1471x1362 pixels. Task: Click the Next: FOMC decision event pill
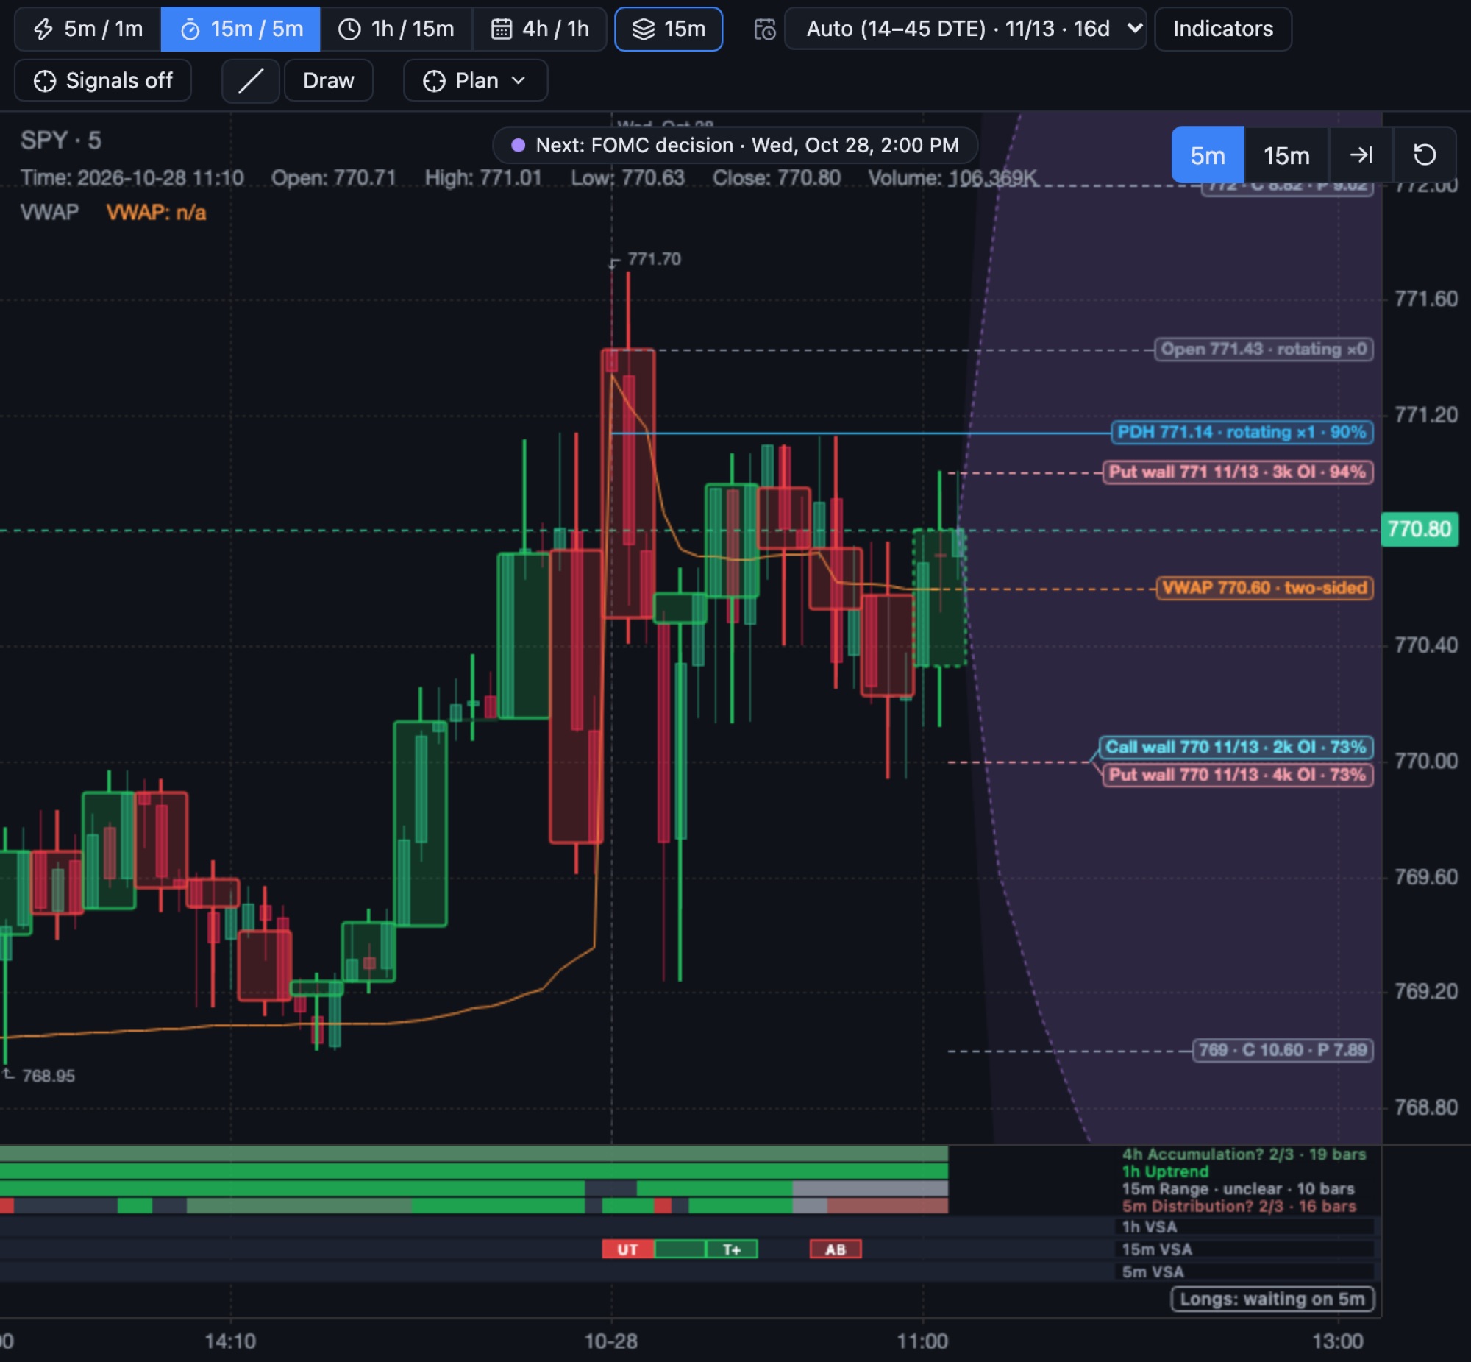point(735,145)
